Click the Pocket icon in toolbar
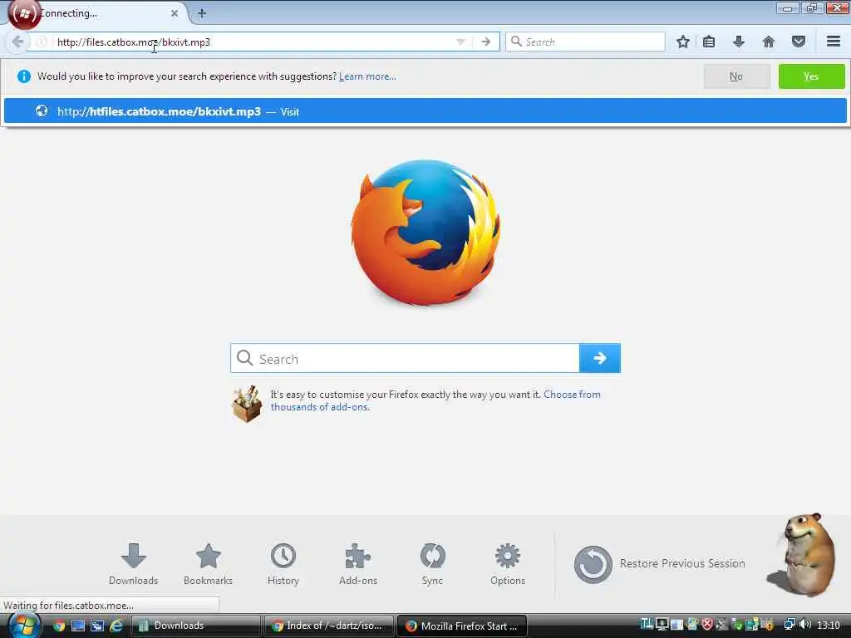This screenshot has height=638, width=851. pos(798,42)
